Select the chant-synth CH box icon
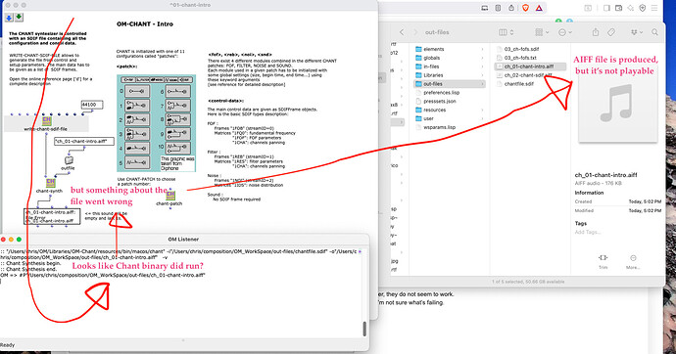676x354 pixels. click(50, 183)
